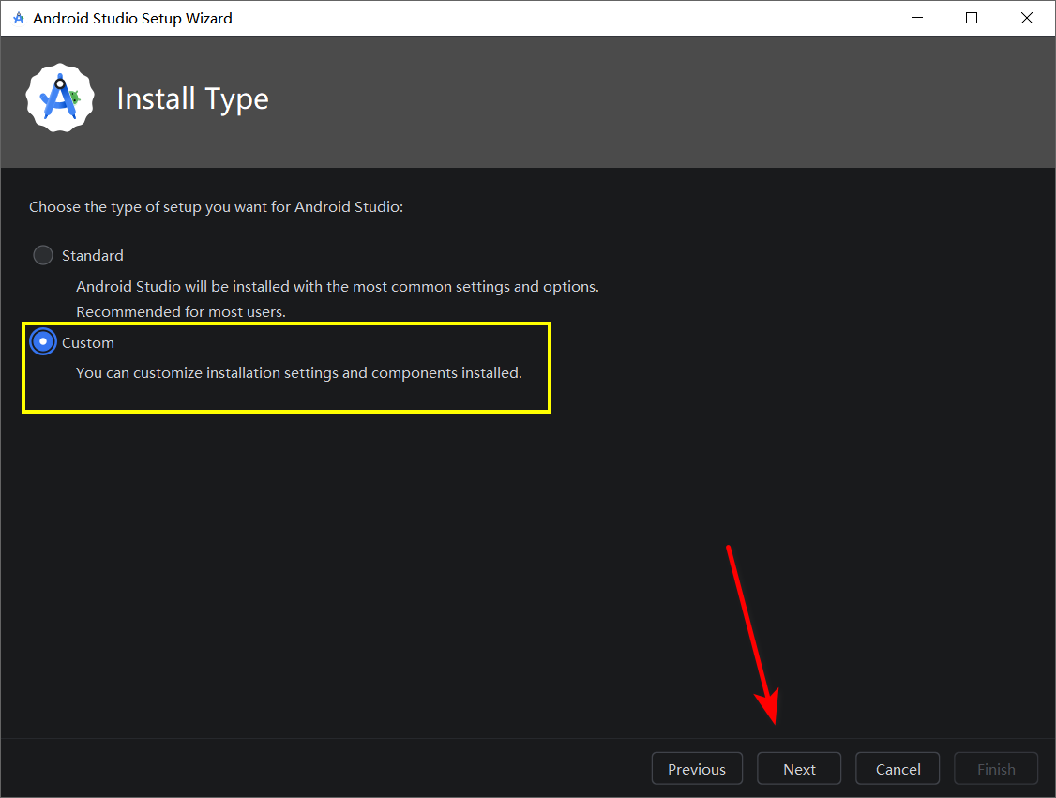Cancel the setup wizard

898,768
